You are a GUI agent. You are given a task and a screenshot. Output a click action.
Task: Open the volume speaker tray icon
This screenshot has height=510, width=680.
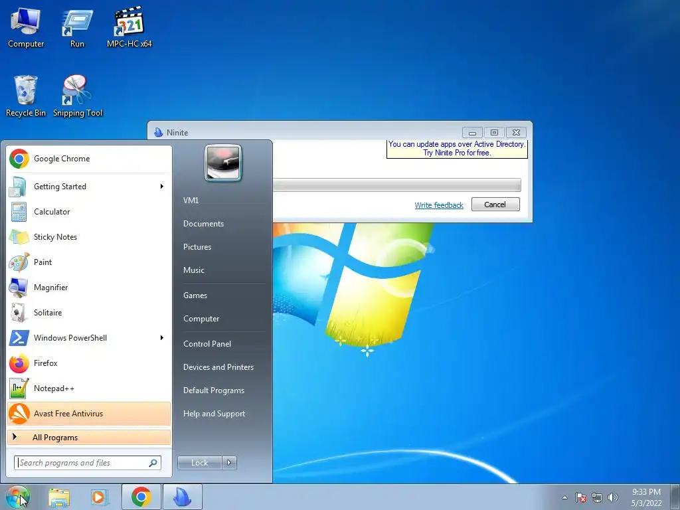point(613,497)
